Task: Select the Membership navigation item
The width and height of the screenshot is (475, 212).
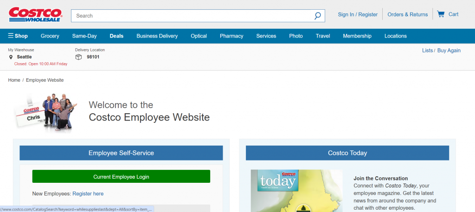Action: (x=357, y=36)
